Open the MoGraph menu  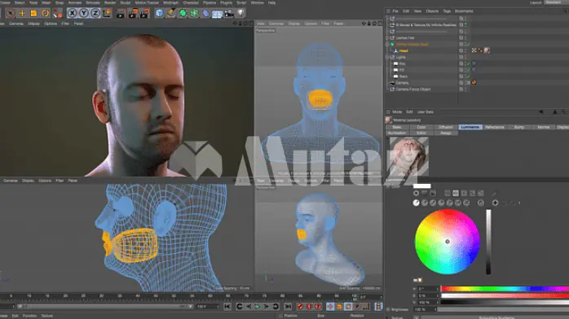pyautogui.click(x=171, y=2)
